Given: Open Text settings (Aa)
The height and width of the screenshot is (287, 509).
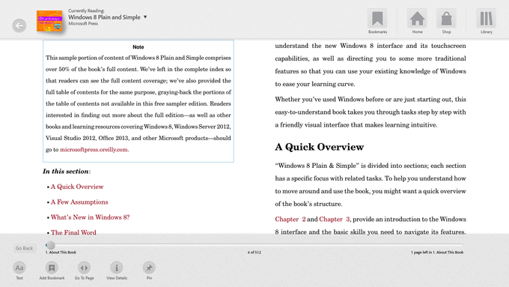Looking at the screenshot, I should tap(19, 271).
